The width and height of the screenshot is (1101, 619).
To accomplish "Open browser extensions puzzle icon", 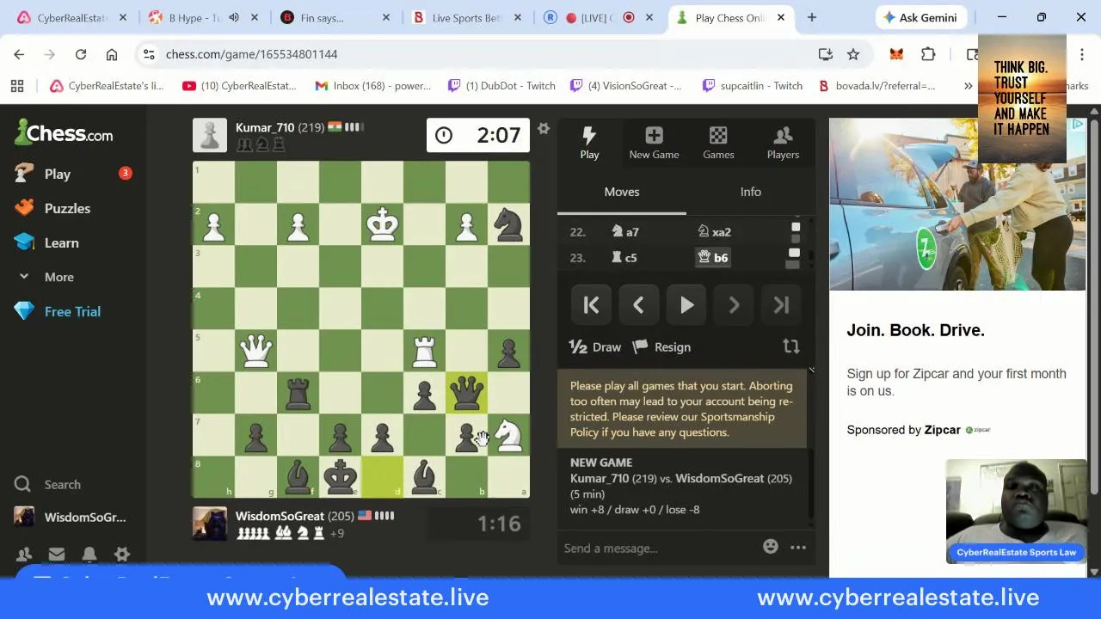I will (x=928, y=54).
